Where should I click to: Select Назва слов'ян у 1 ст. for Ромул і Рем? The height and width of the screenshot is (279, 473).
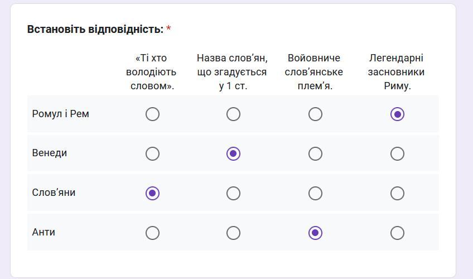pyautogui.click(x=233, y=114)
